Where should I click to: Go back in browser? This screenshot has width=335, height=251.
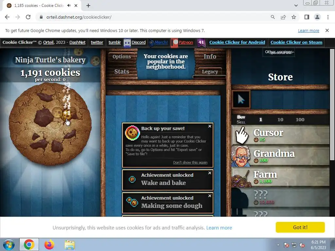[x=7, y=17]
